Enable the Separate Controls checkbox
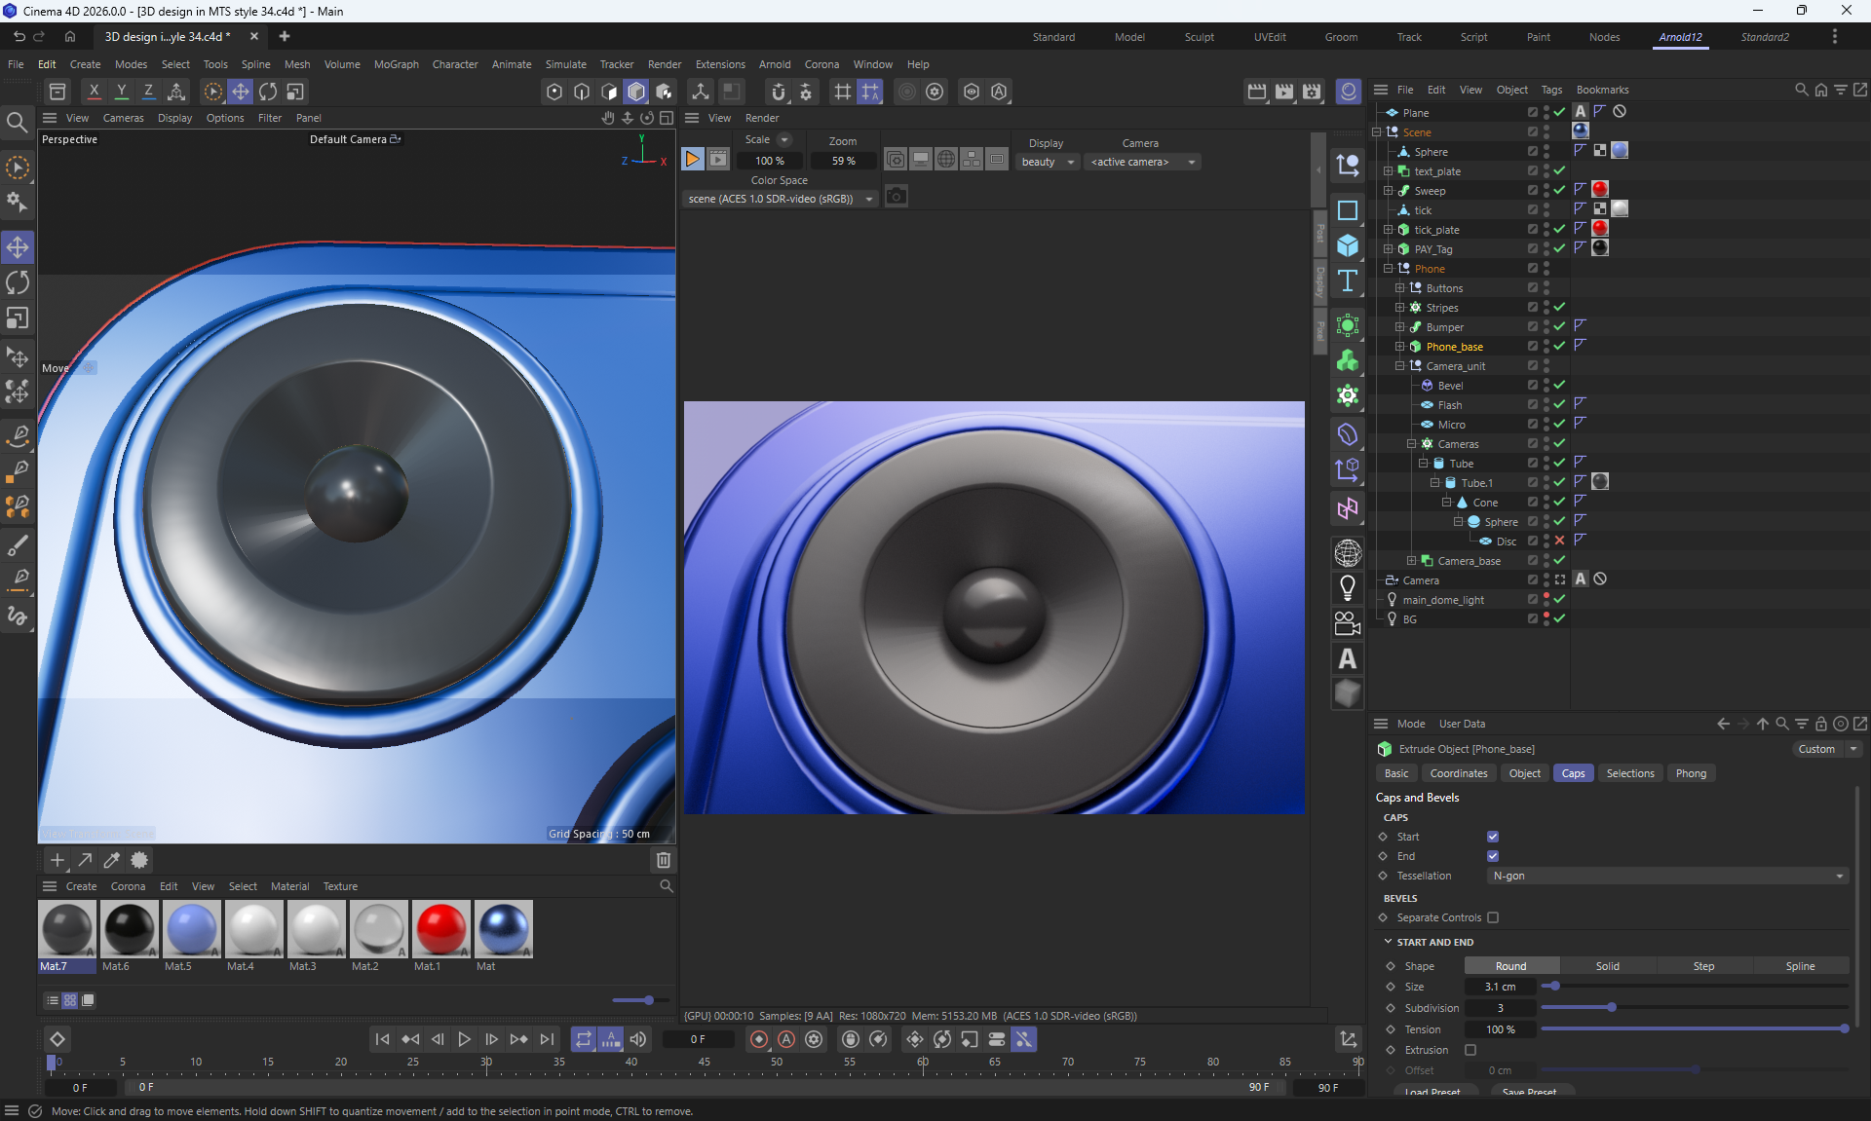 click(1493, 917)
